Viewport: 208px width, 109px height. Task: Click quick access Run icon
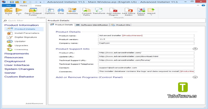pos(25,2)
